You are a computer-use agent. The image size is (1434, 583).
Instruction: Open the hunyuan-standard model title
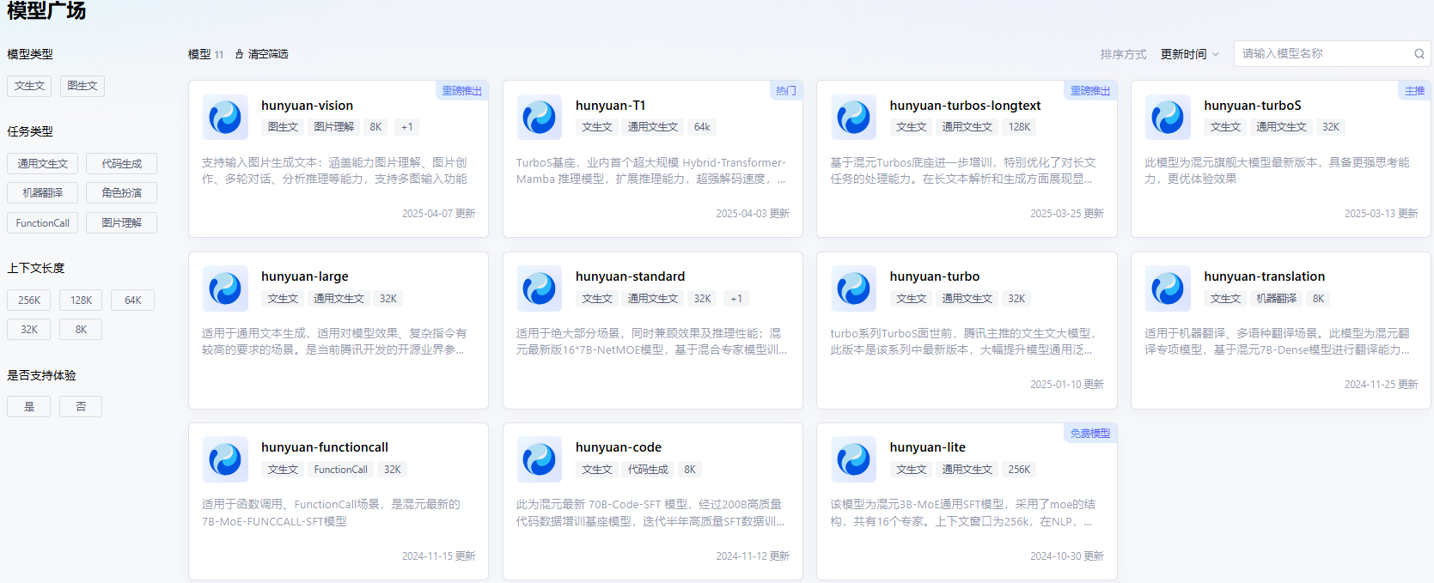coord(630,276)
